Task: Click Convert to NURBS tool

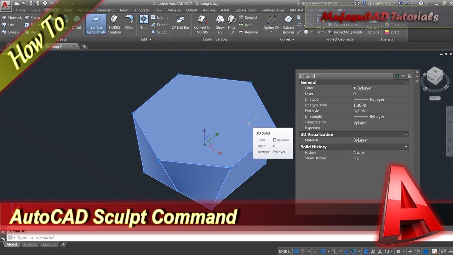Action: tap(202, 24)
